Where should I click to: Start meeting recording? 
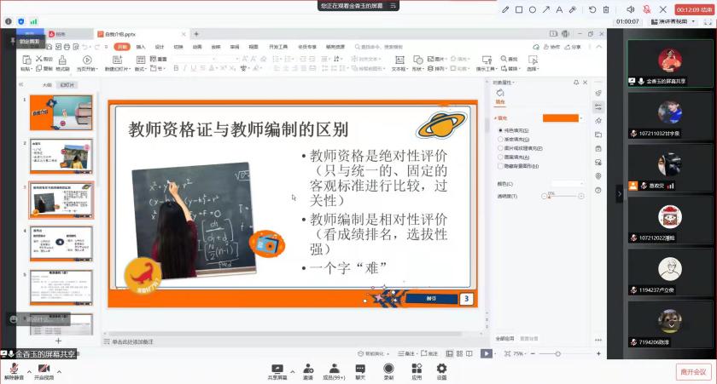tap(388, 370)
